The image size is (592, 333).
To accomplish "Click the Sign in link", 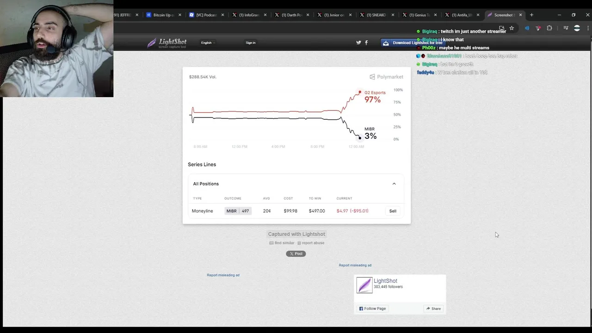I will [x=250, y=43].
